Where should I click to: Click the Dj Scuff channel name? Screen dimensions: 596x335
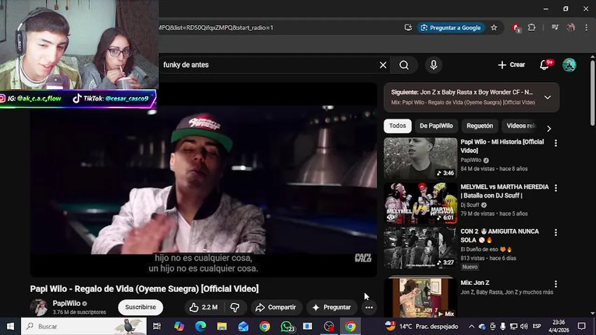coord(470,205)
